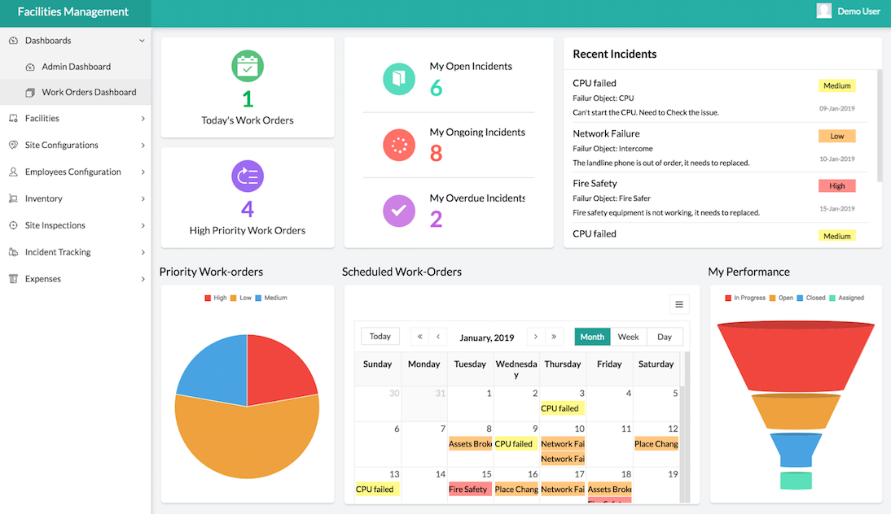Open Assets Broke event on January 8
Viewport: 891px width, 514px height.
pos(470,444)
